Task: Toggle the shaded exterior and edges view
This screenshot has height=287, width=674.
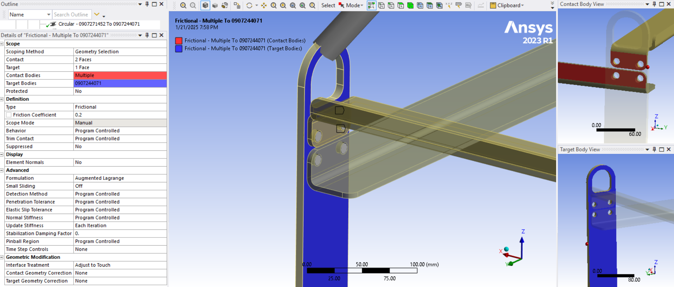Action: [205, 5]
